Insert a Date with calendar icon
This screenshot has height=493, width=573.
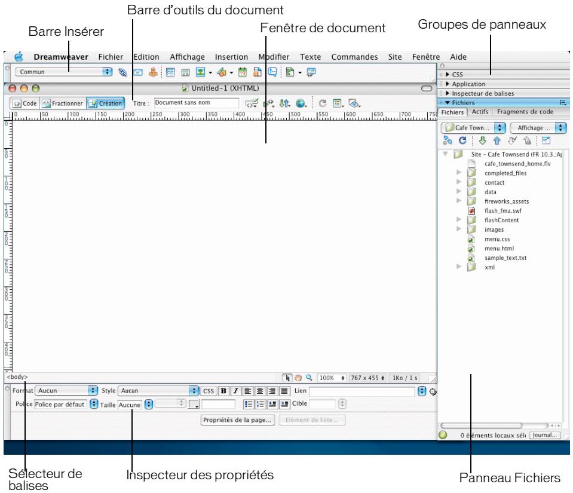pos(242,72)
